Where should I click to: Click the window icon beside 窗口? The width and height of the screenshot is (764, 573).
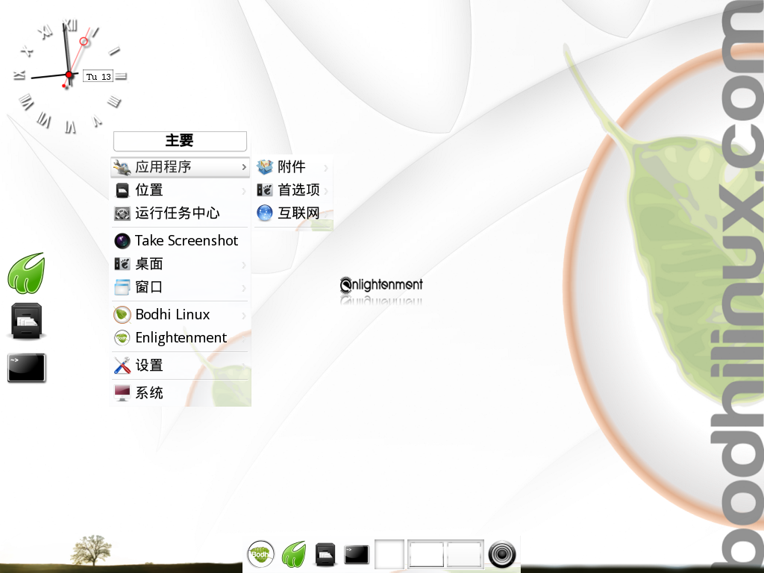(122, 287)
